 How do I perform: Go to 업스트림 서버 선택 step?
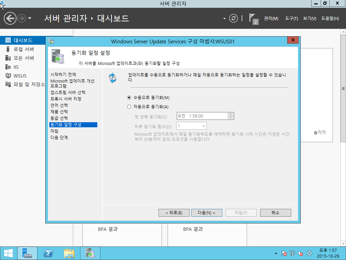[68, 92]
